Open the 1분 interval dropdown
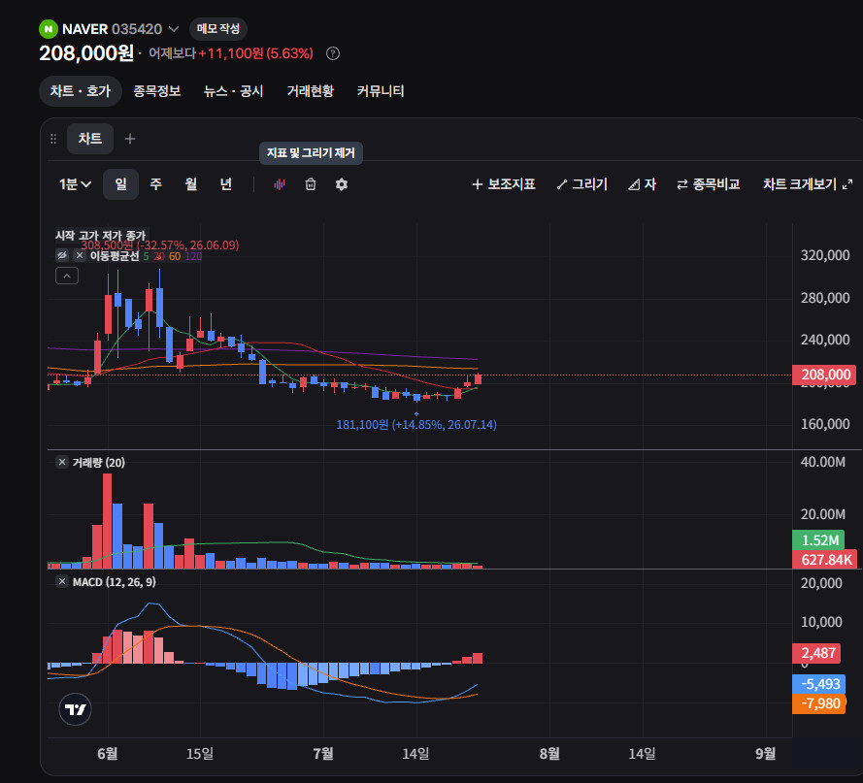This screenshot has width=863, height=783. click(x=75, y=184)
